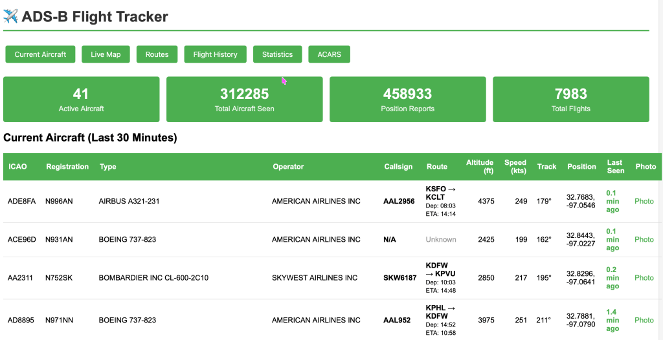The image size is (663, 340).
Task: Click the Position column header
Action: pos(581,166)
